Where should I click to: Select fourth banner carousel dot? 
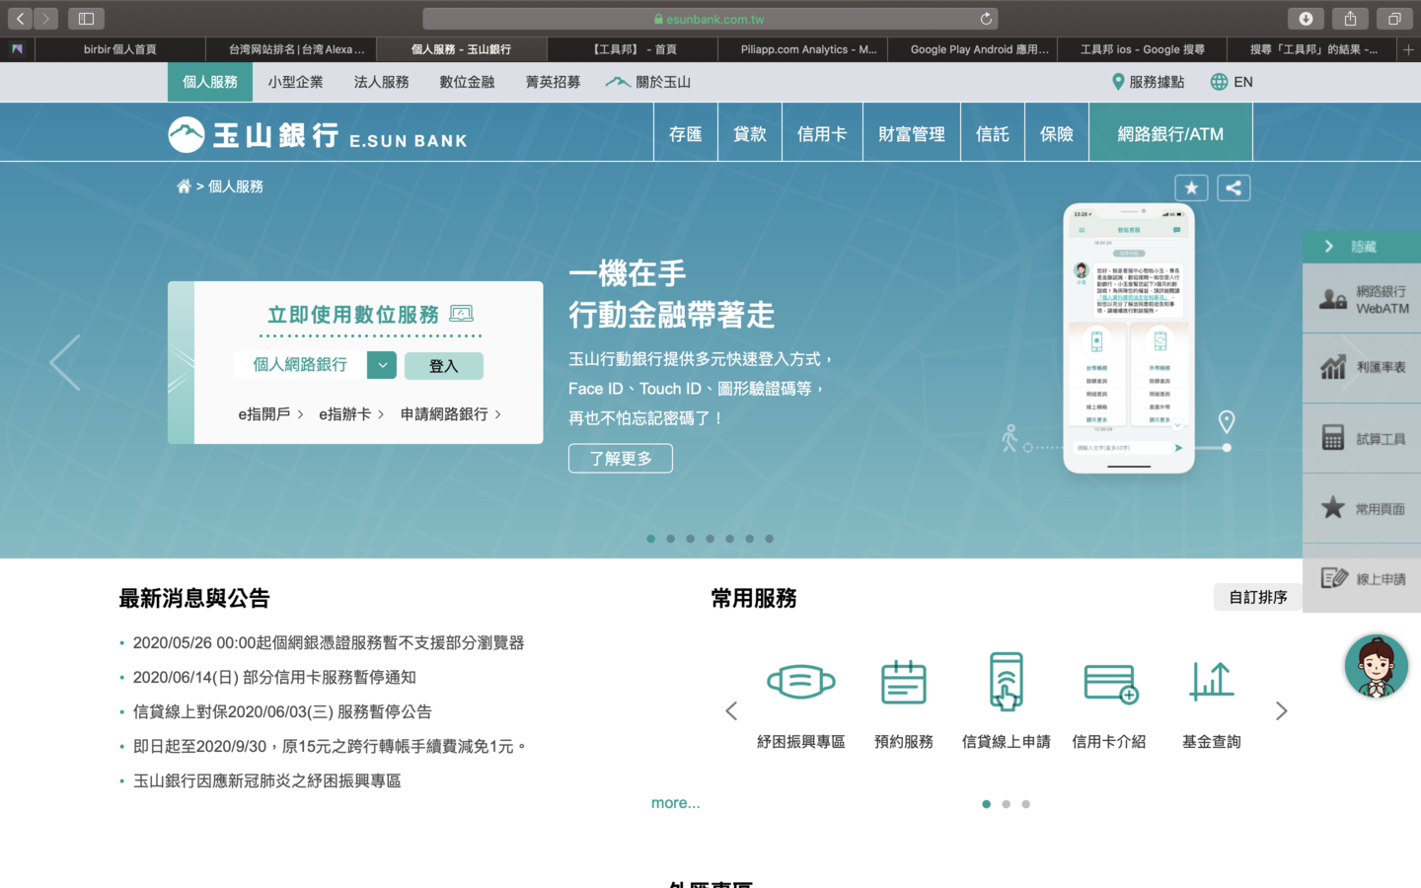tap(710, 539)
